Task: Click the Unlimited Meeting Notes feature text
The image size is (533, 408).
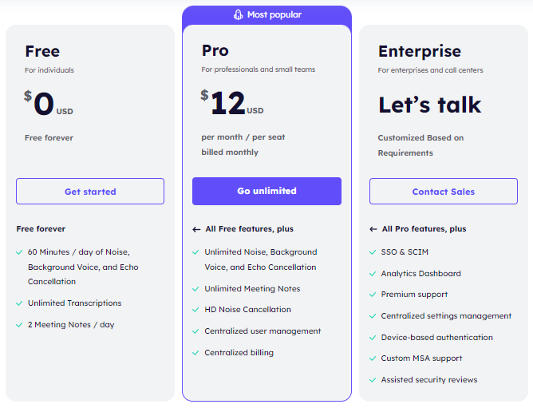Action: (x=252, y=289)
